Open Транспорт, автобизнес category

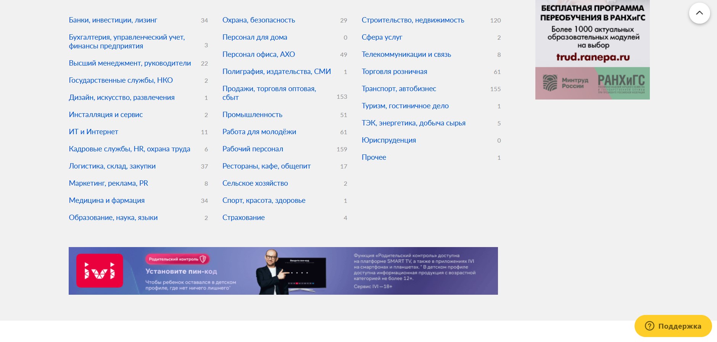coord(399,89)
